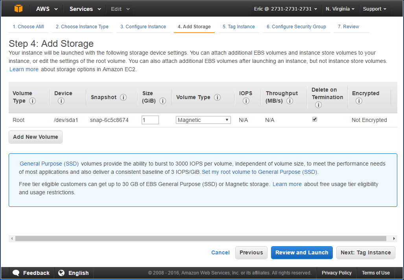
Task: Click the Cancel link
Action: 220,252
